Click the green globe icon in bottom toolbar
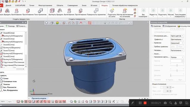Viewport: 190px width, 107px height. coord(22,102)
